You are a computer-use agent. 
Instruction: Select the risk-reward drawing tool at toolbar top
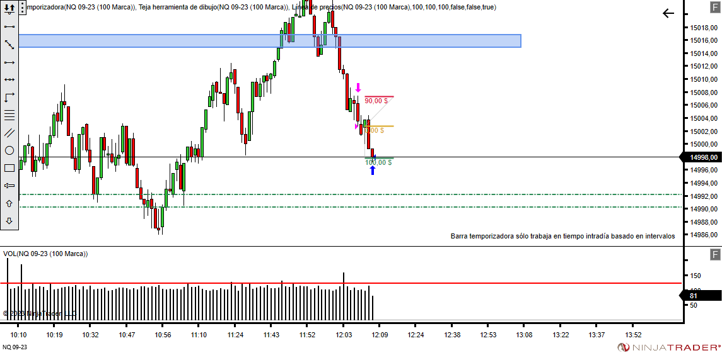pos(9,8)
